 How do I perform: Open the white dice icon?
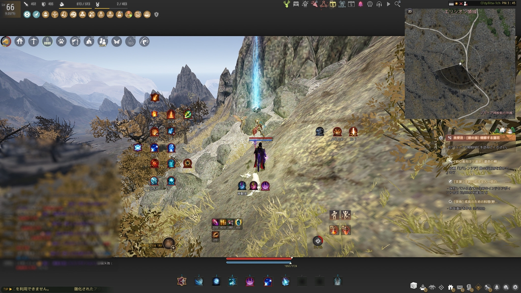click(x=414, y=286)
